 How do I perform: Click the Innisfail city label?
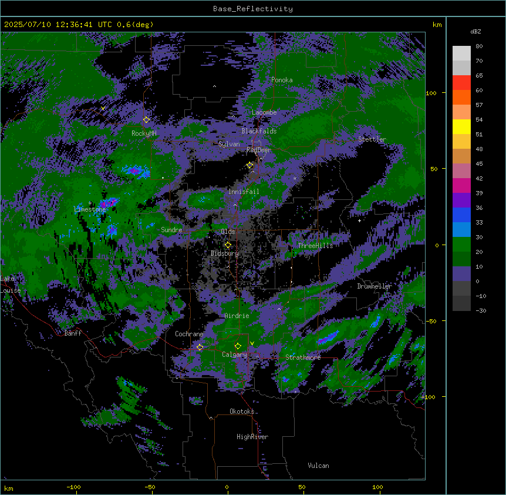244,192
